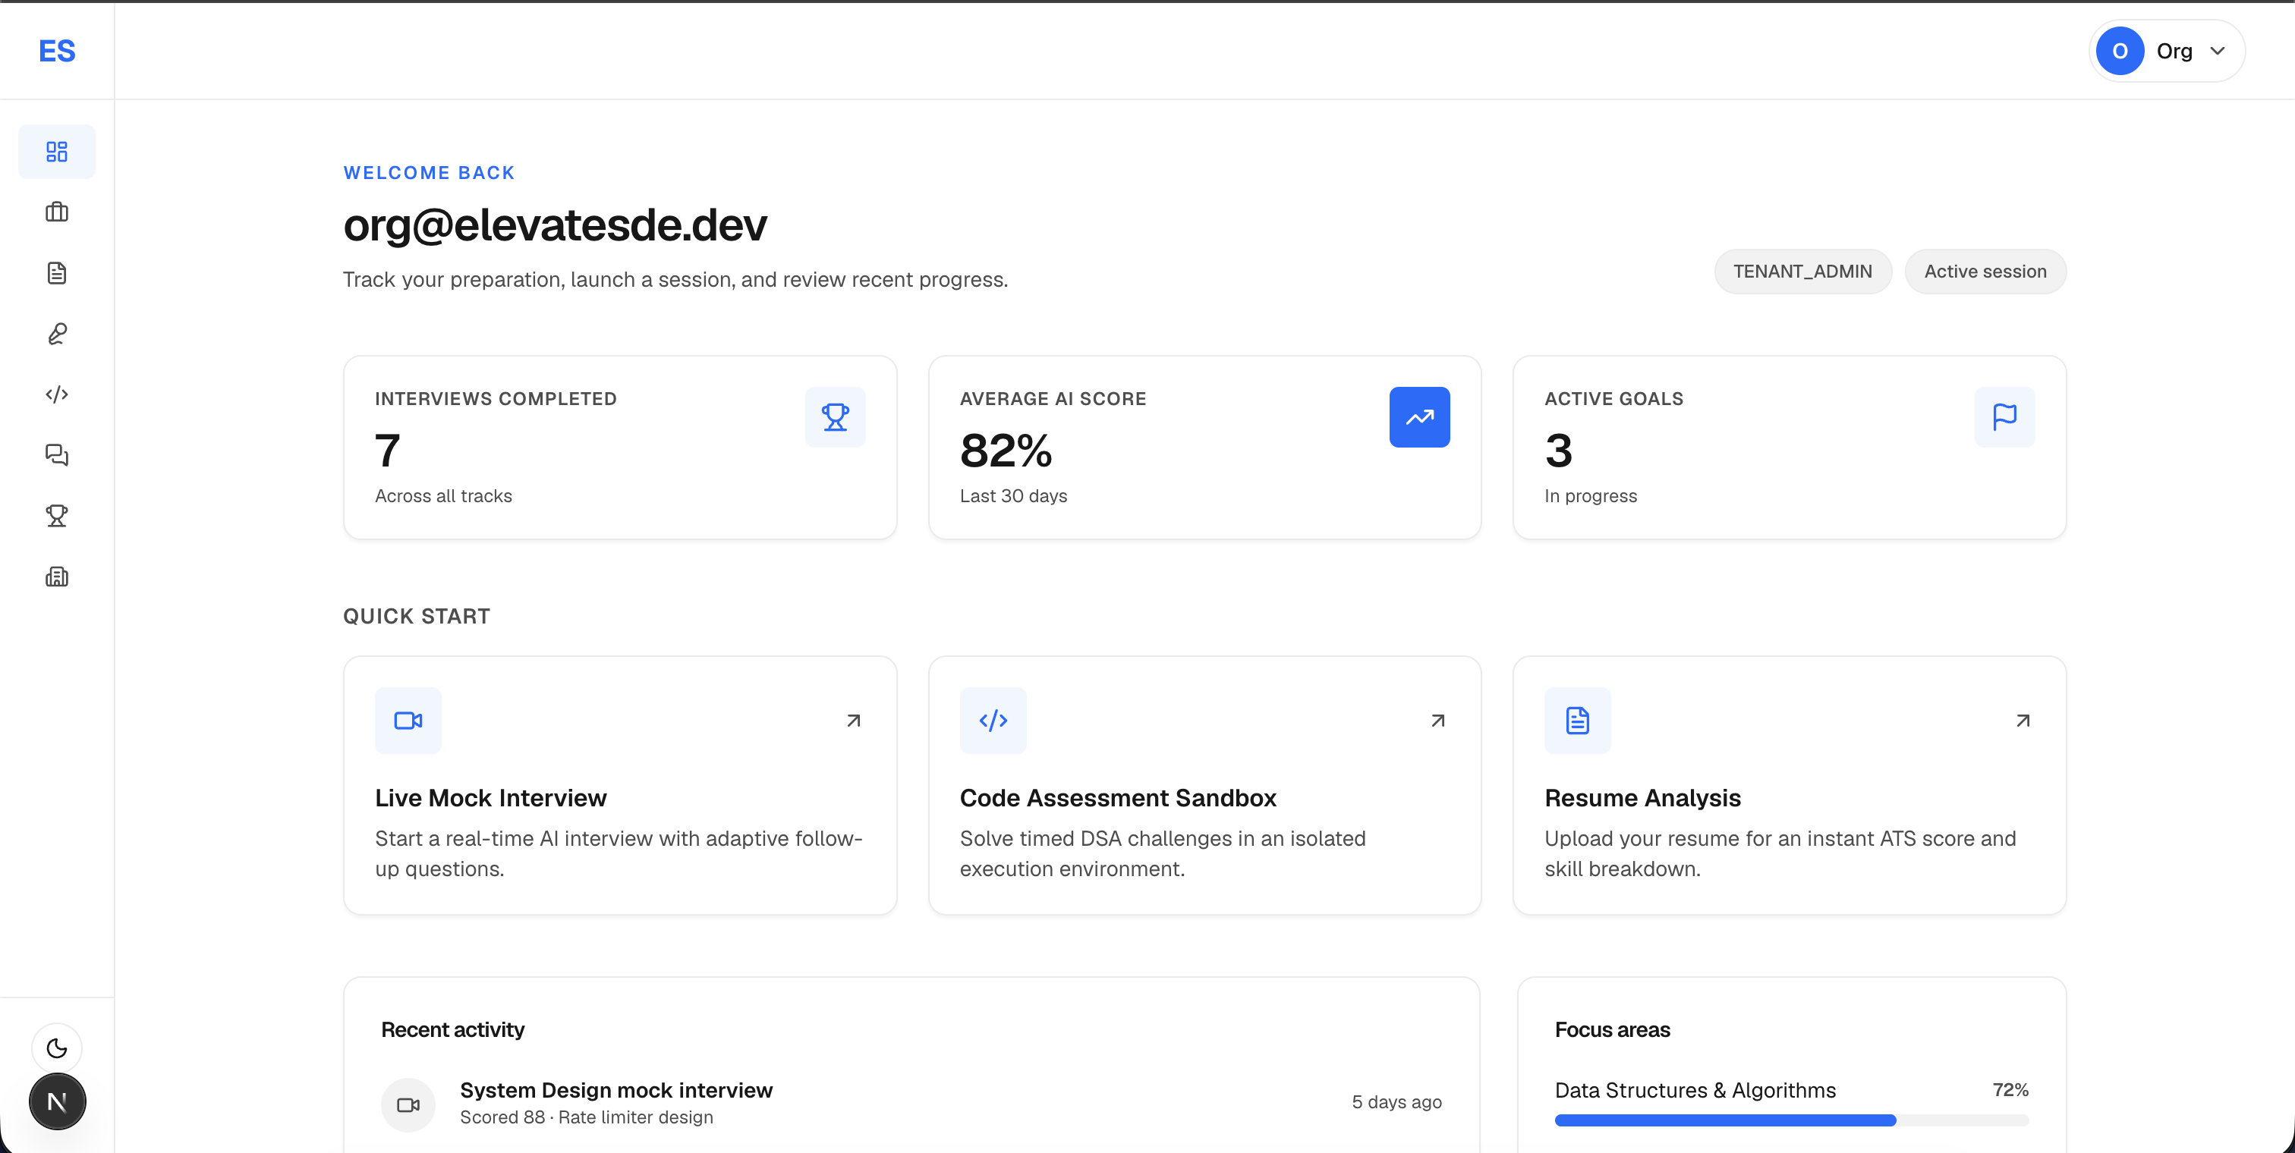Screen dimensions: 2295x1153
Task: Open the trophy achievements icon in sidebar
Action: click(57, 516)
